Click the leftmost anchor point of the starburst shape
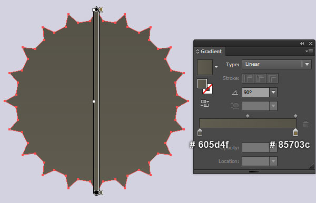This screenshot has height=203, width=316. tap(5, 101)
